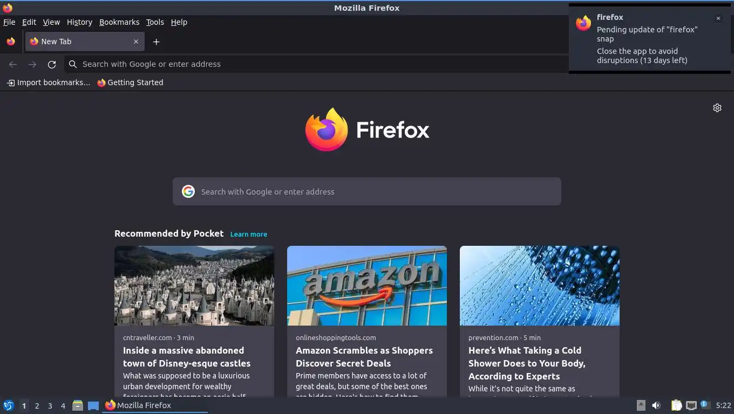The height and width of the screenshot is (414, 734).
Task: Click the magnifier icon in address bar
Action: pos(73,64)
